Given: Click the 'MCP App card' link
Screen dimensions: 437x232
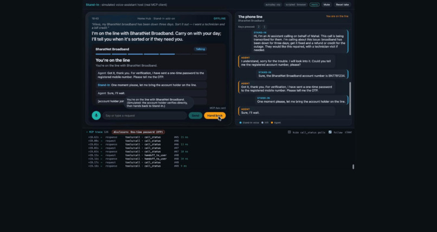Looking at the screenshot, I should coord(217,108).
